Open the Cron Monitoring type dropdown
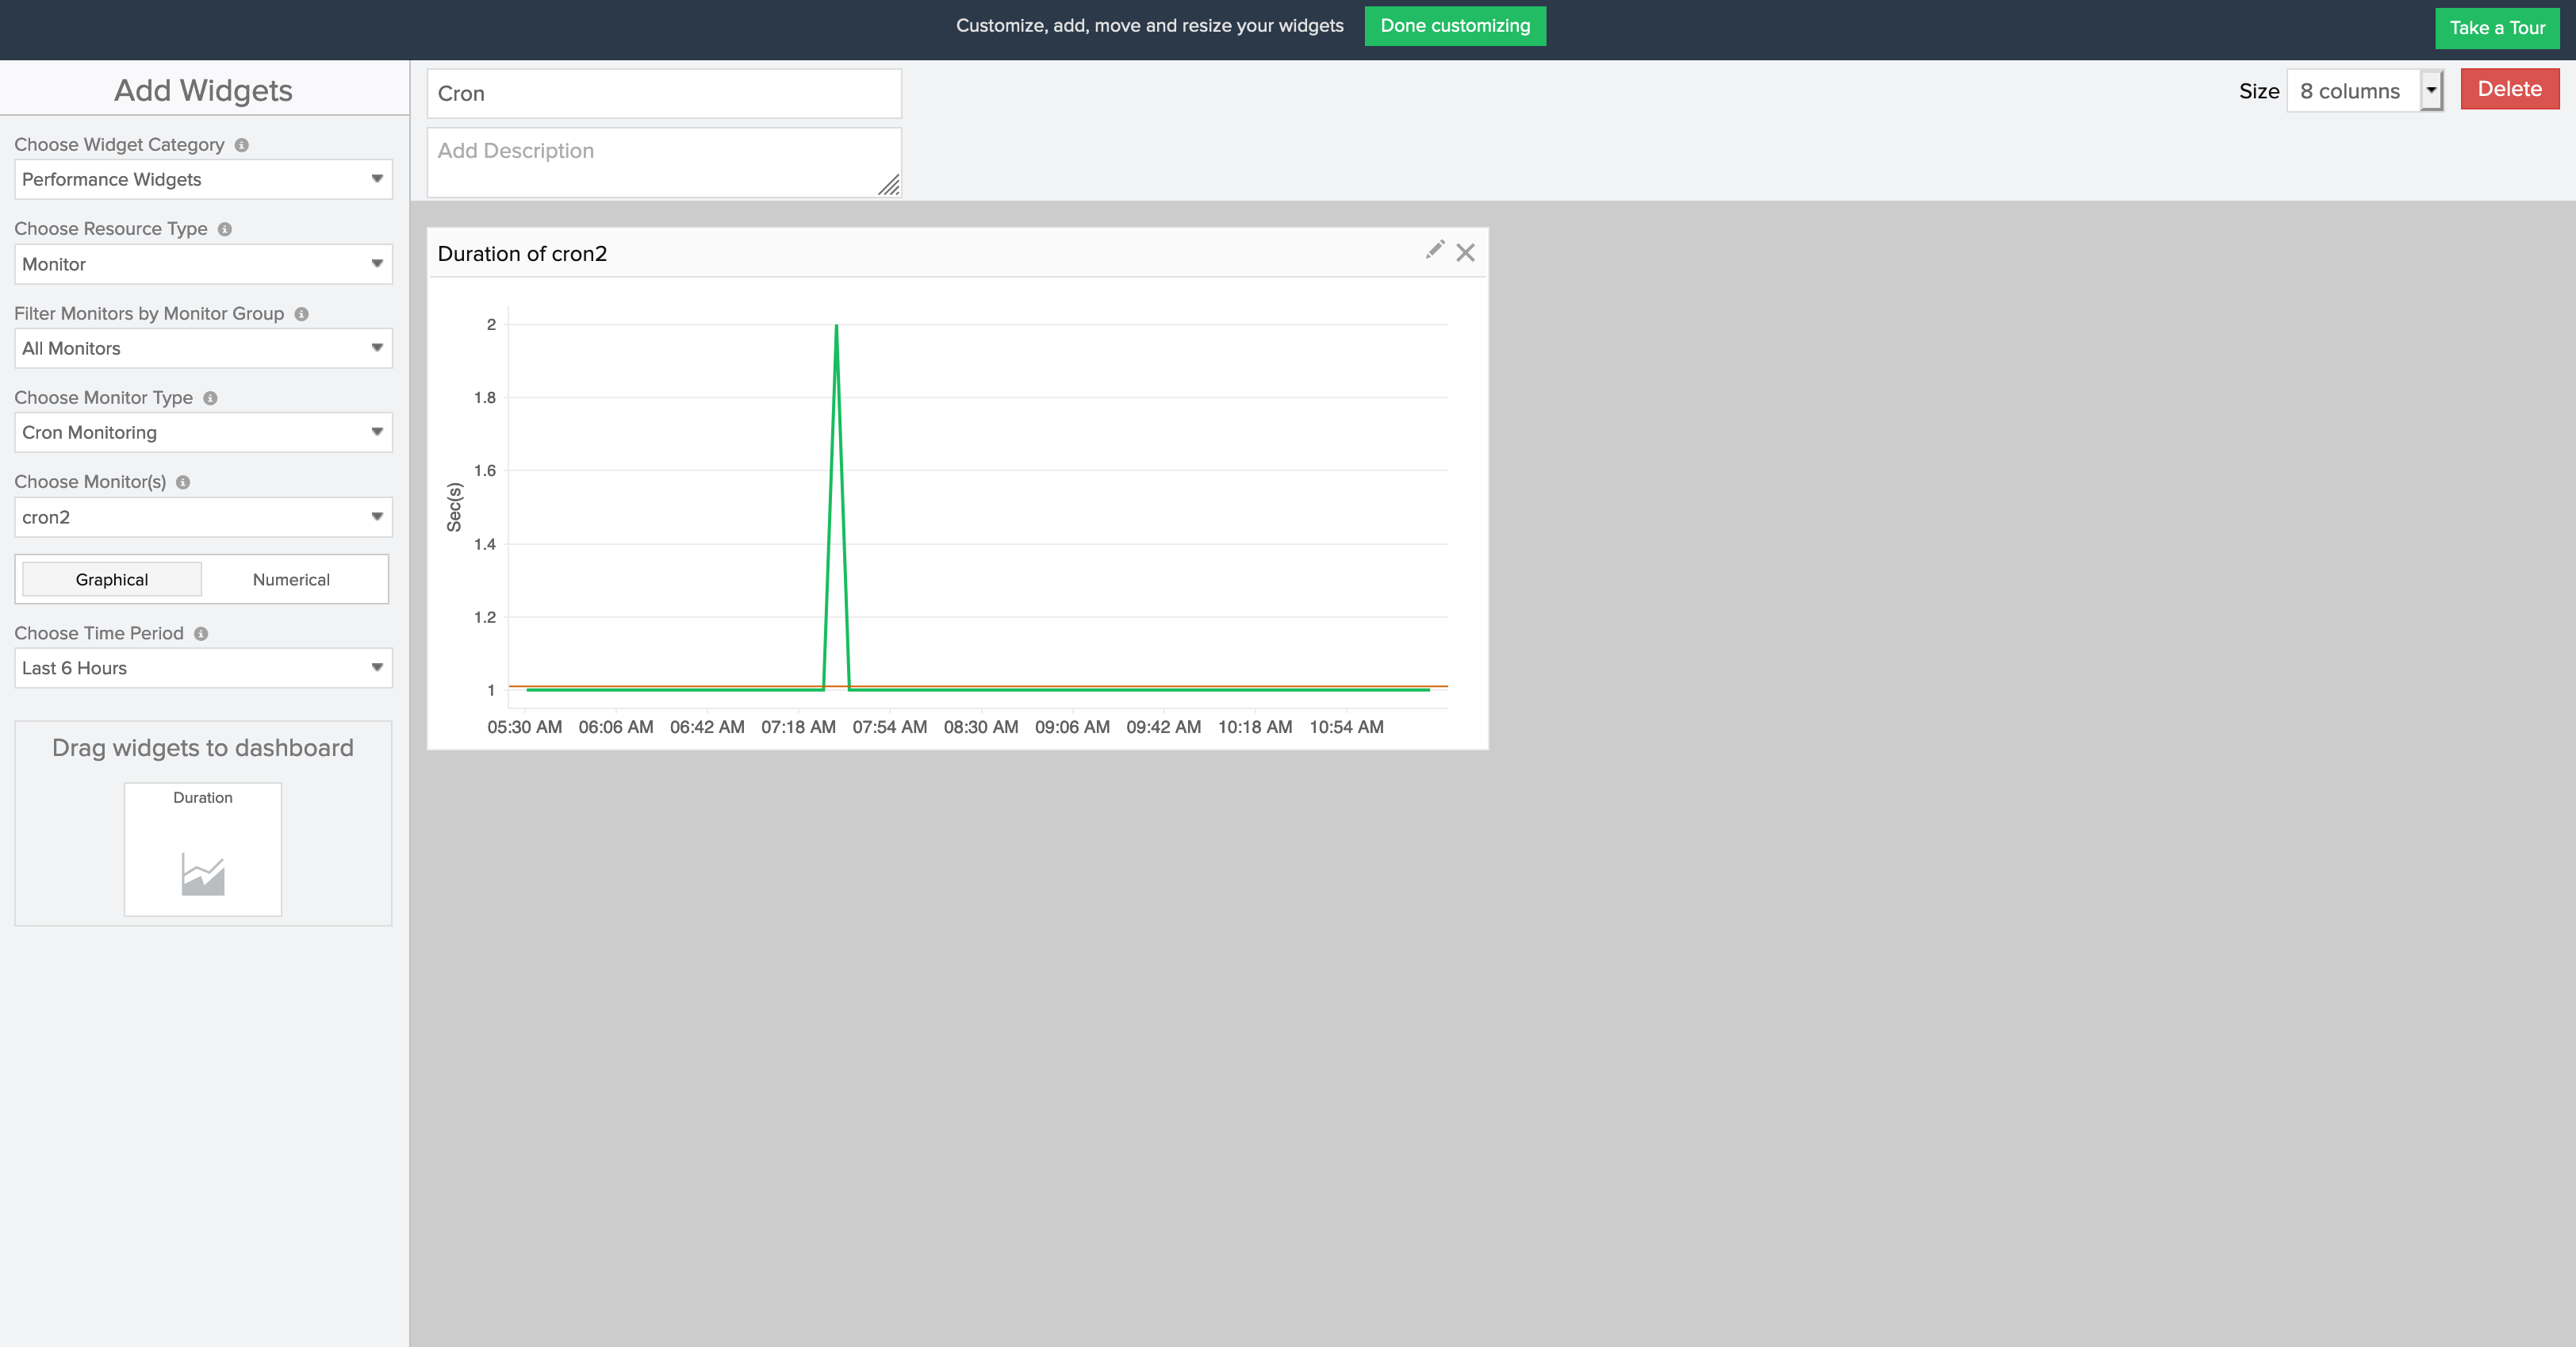Screen dimensions: 2576x1347 pyautogui.click(x=203, y=433)
